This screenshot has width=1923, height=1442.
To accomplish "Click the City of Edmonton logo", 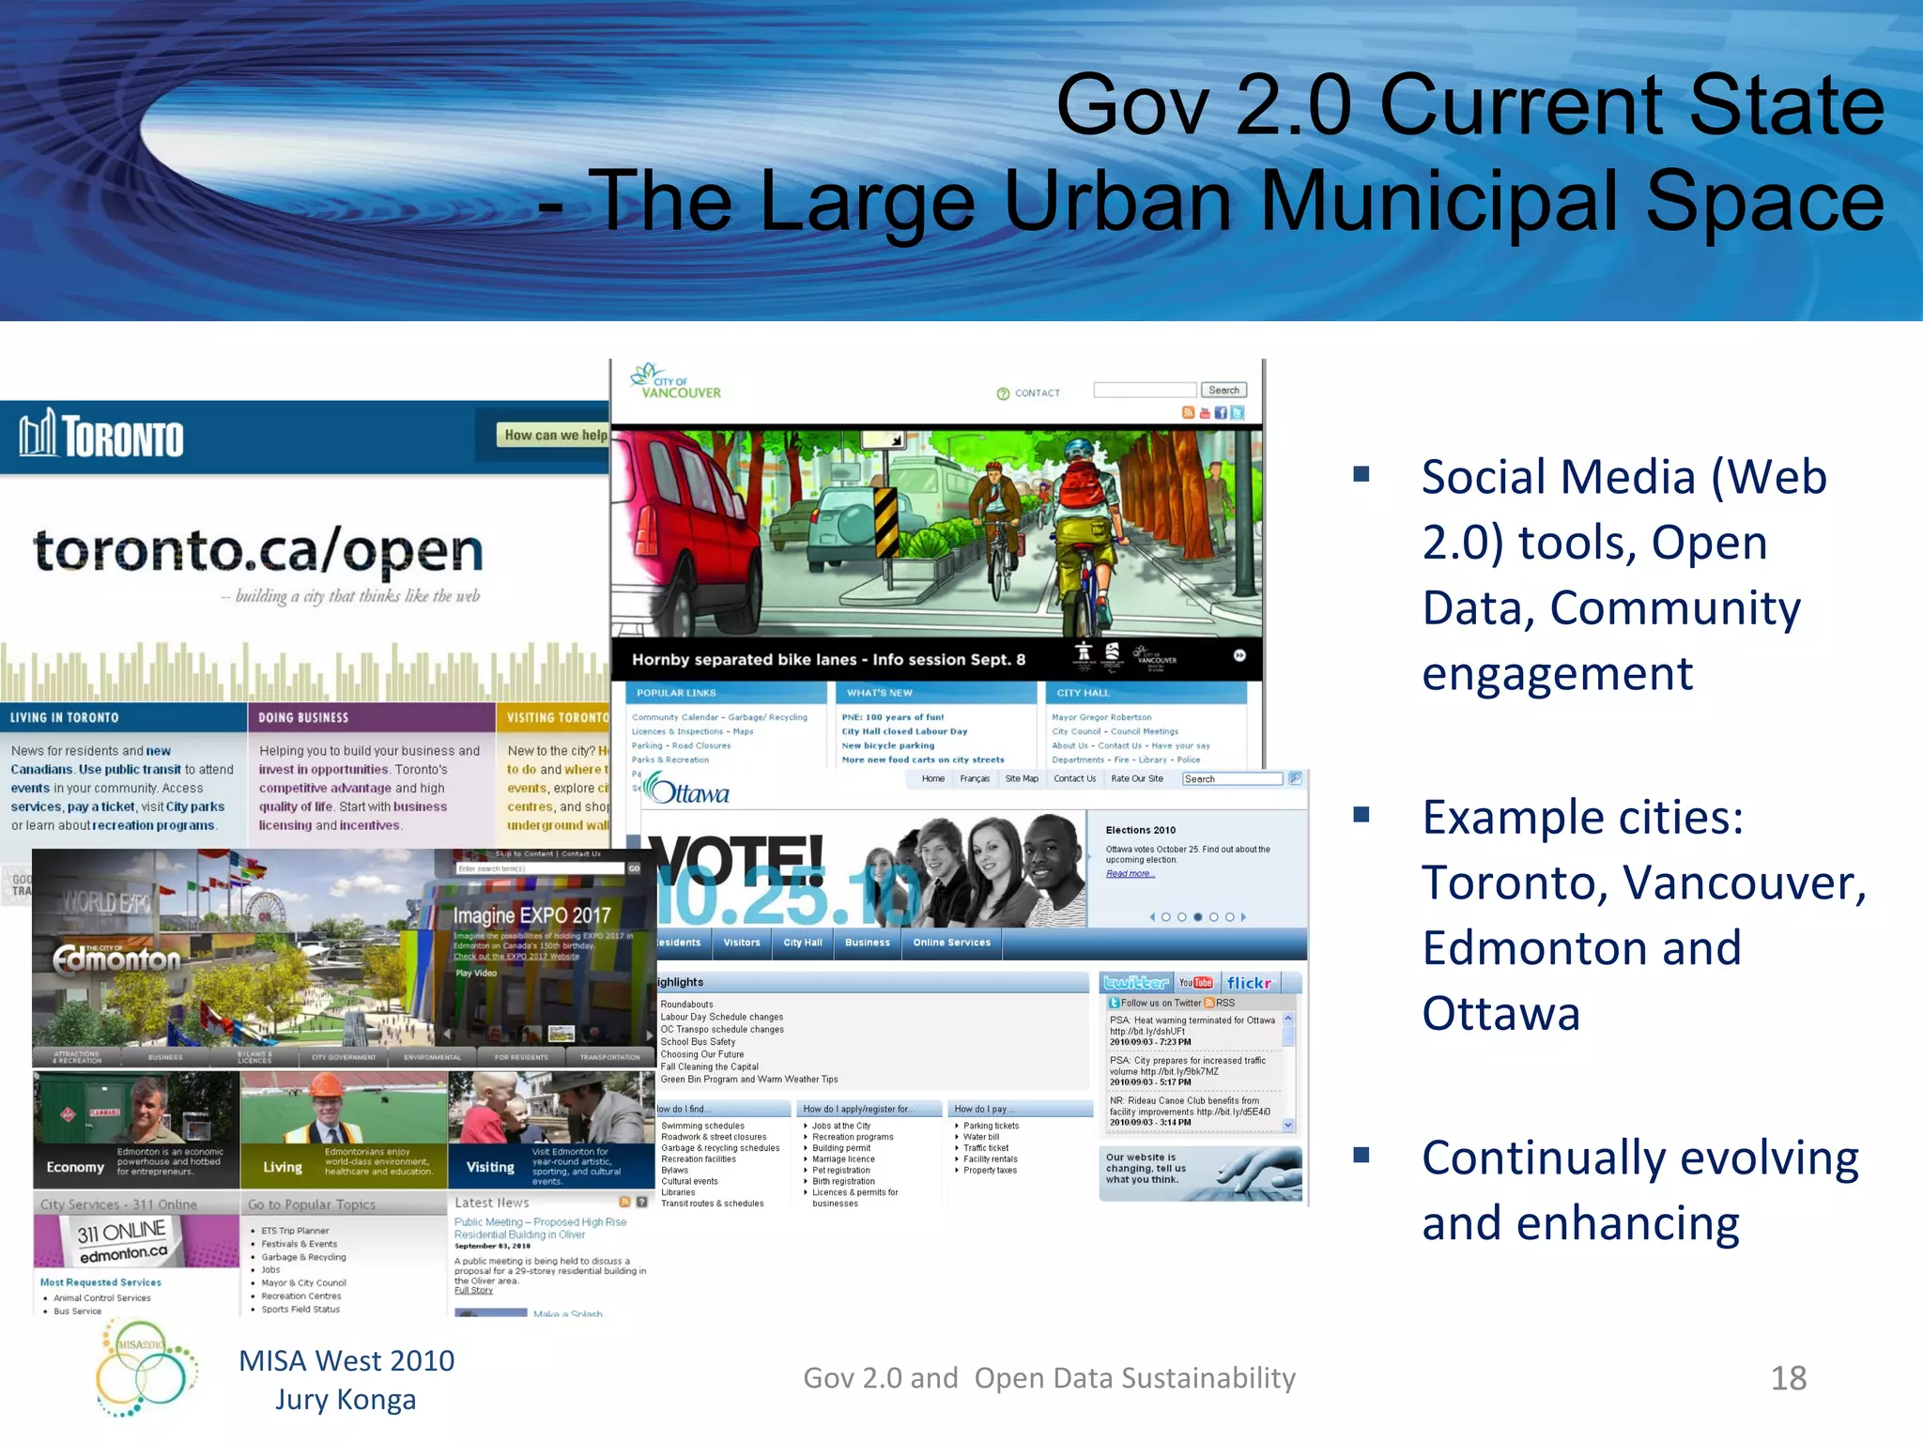I will 116,958.
